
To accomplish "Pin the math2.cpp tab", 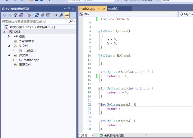I will [x=100, y=9].
